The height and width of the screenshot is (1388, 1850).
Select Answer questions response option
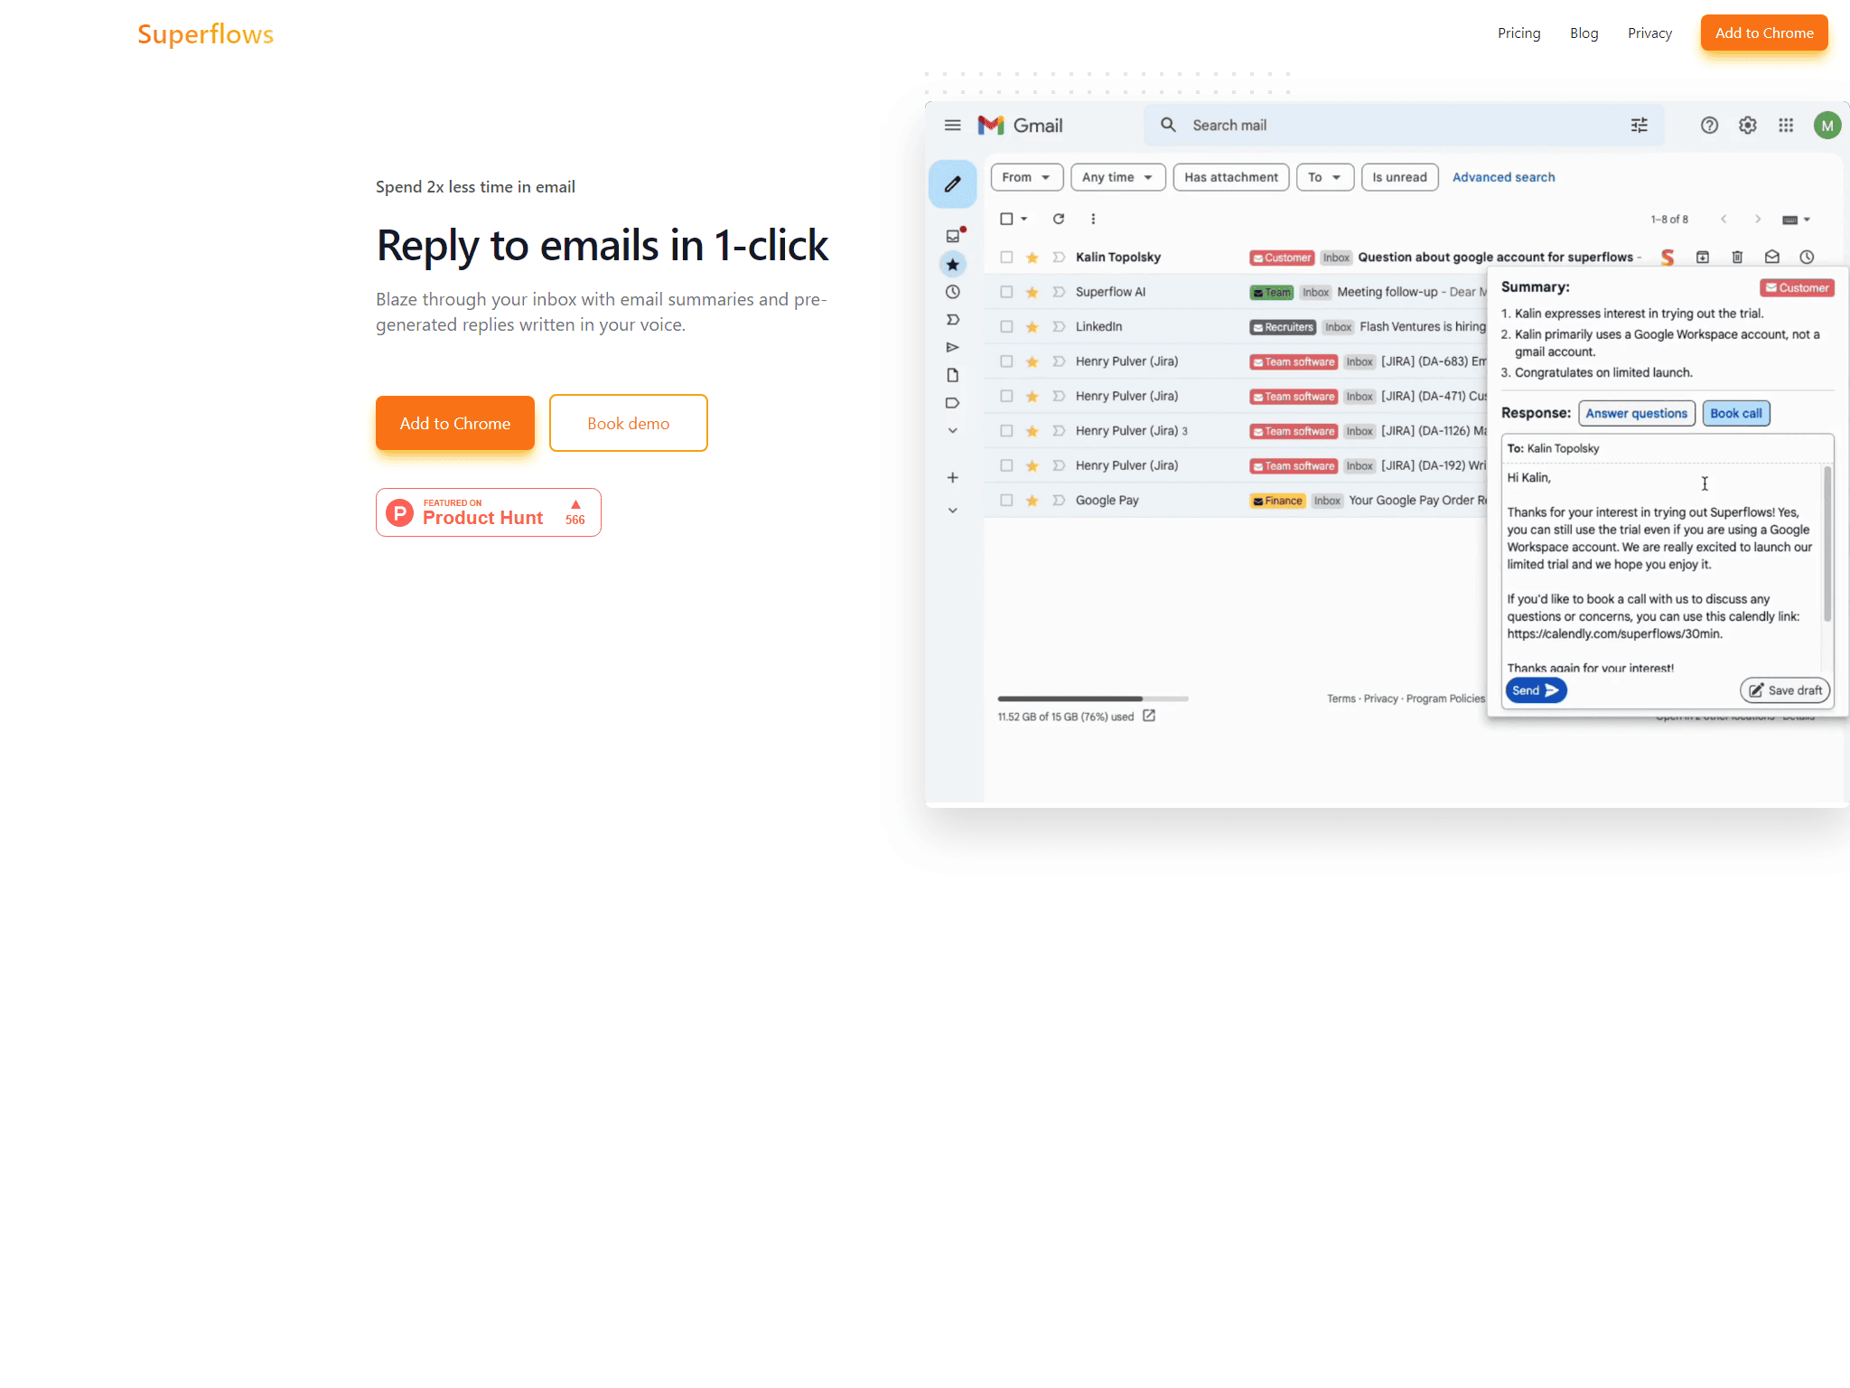[1636, 414]
